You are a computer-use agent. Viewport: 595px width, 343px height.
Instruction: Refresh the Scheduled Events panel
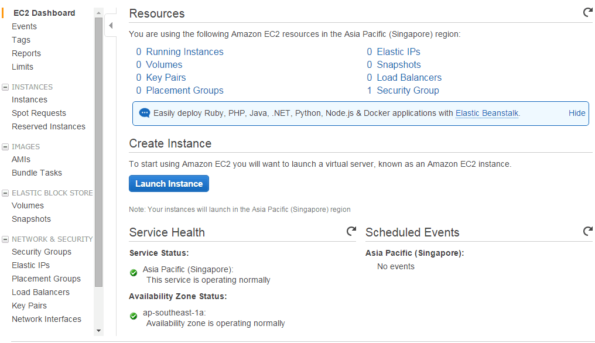click(x=587, y=231)
